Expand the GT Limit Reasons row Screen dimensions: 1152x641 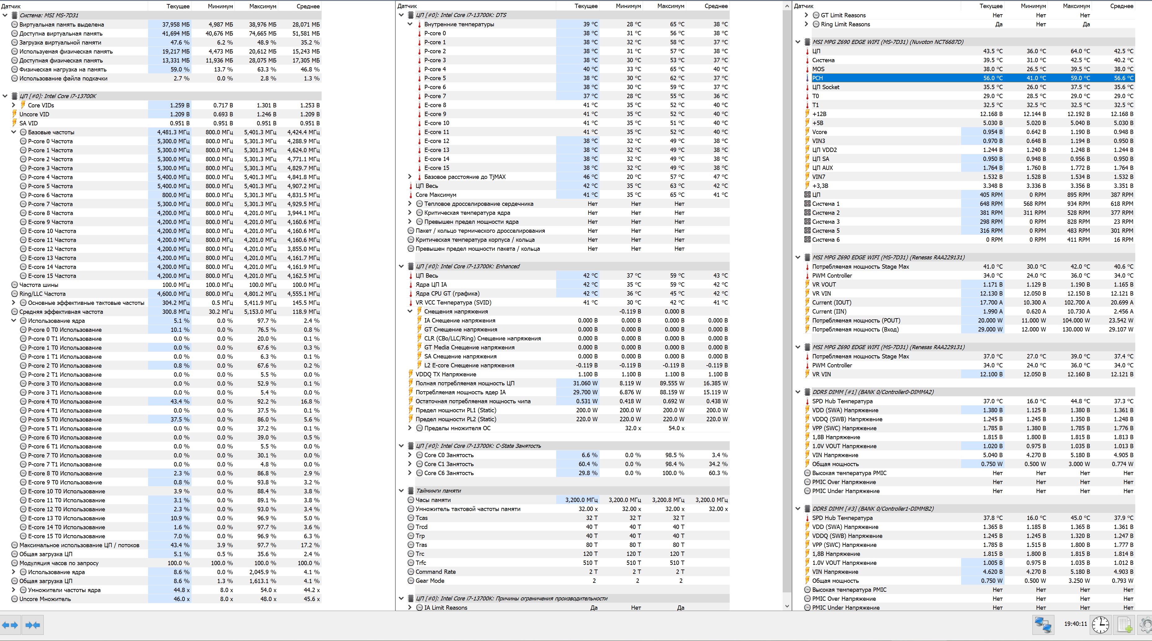[806, 15]
